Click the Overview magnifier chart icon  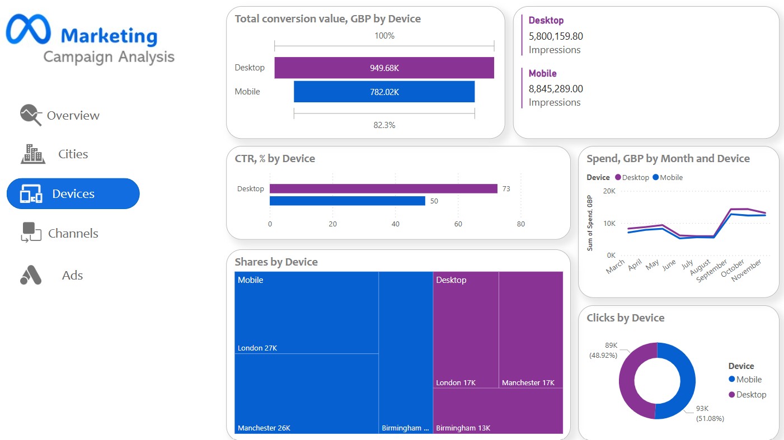[31, 115]
